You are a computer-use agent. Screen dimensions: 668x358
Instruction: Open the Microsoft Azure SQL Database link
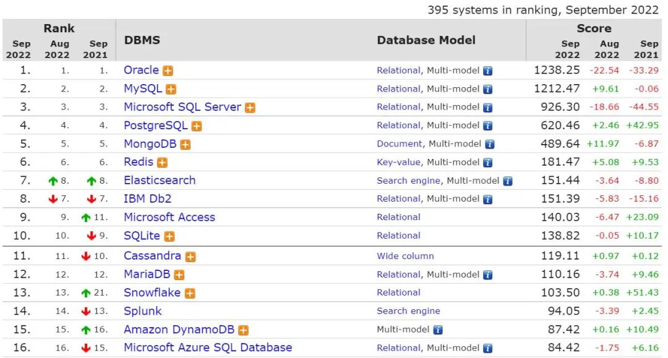pyautogui.click(x=208, y=347)
